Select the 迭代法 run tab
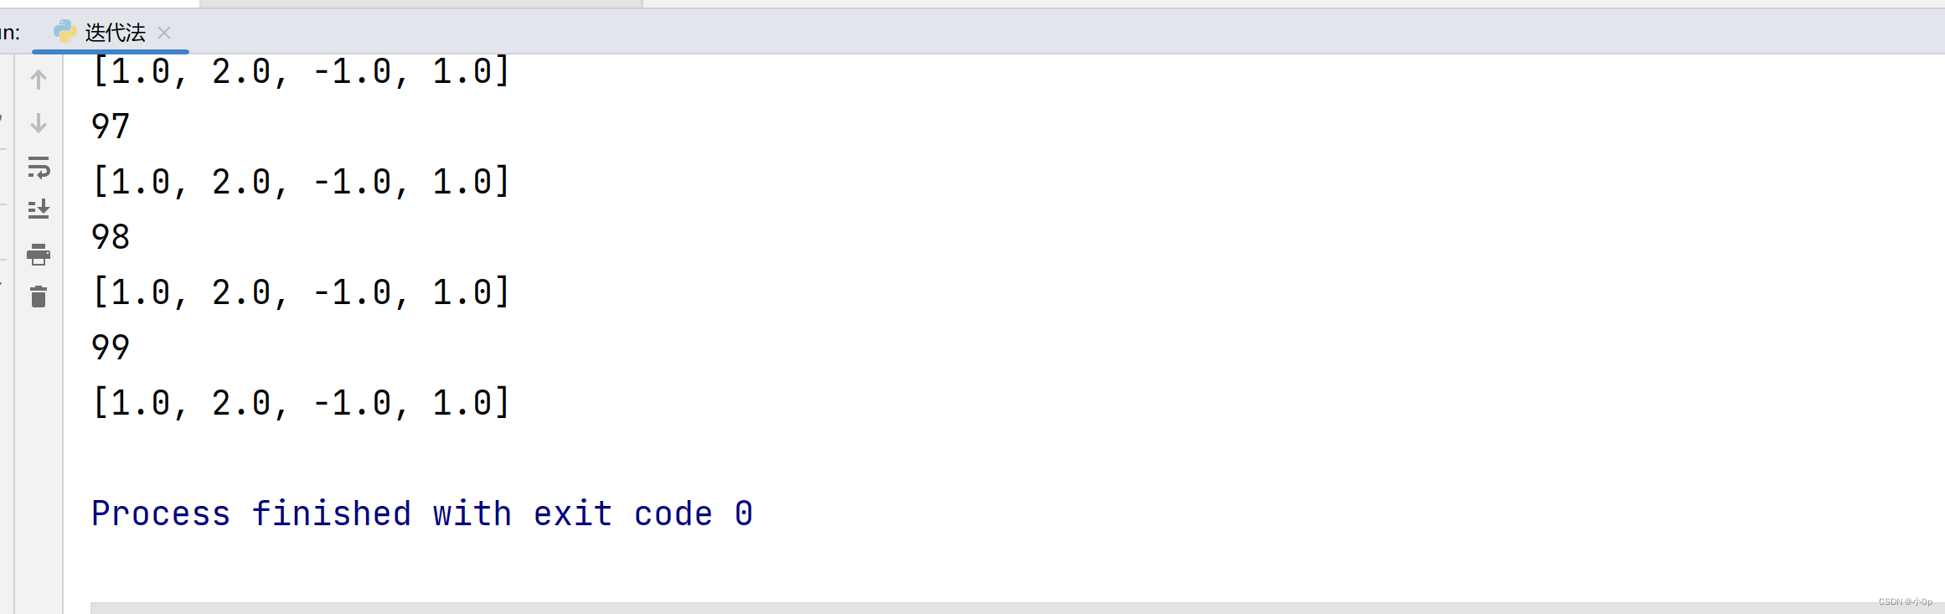 [x=111, y=33]
